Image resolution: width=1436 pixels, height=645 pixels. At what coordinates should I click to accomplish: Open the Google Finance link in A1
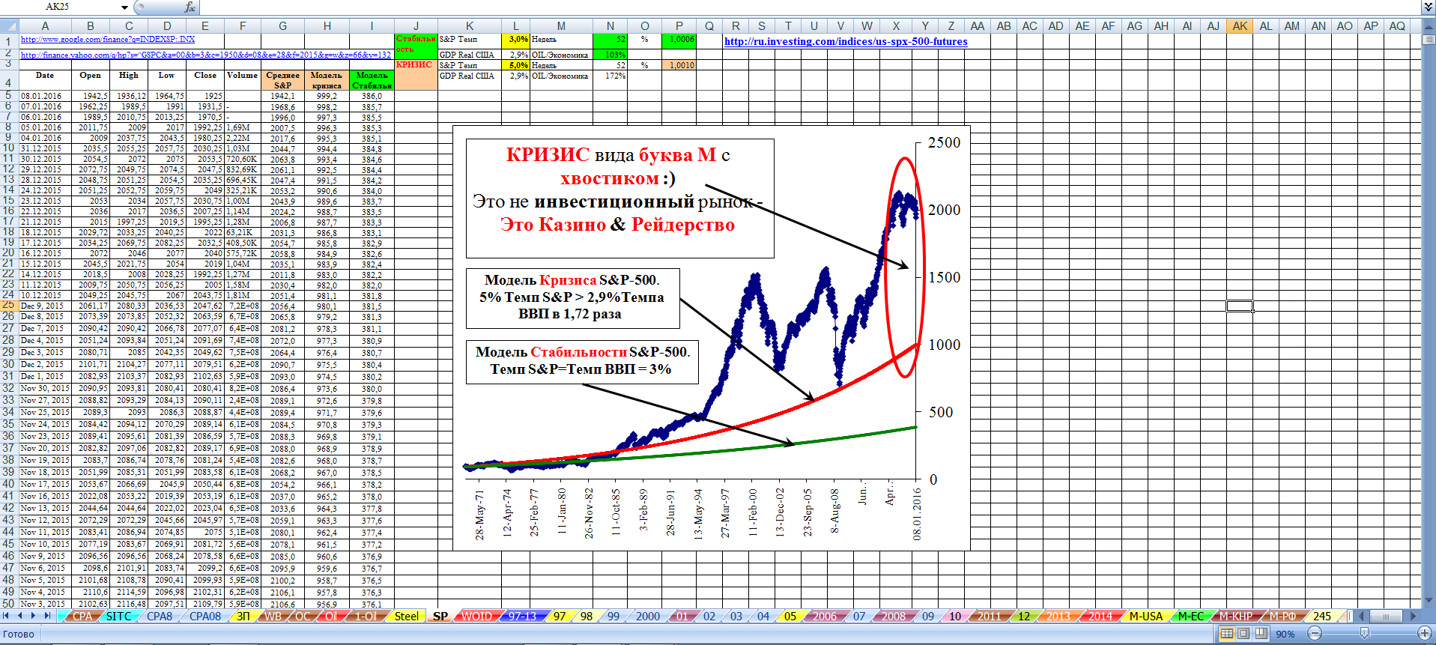[108, 39]
